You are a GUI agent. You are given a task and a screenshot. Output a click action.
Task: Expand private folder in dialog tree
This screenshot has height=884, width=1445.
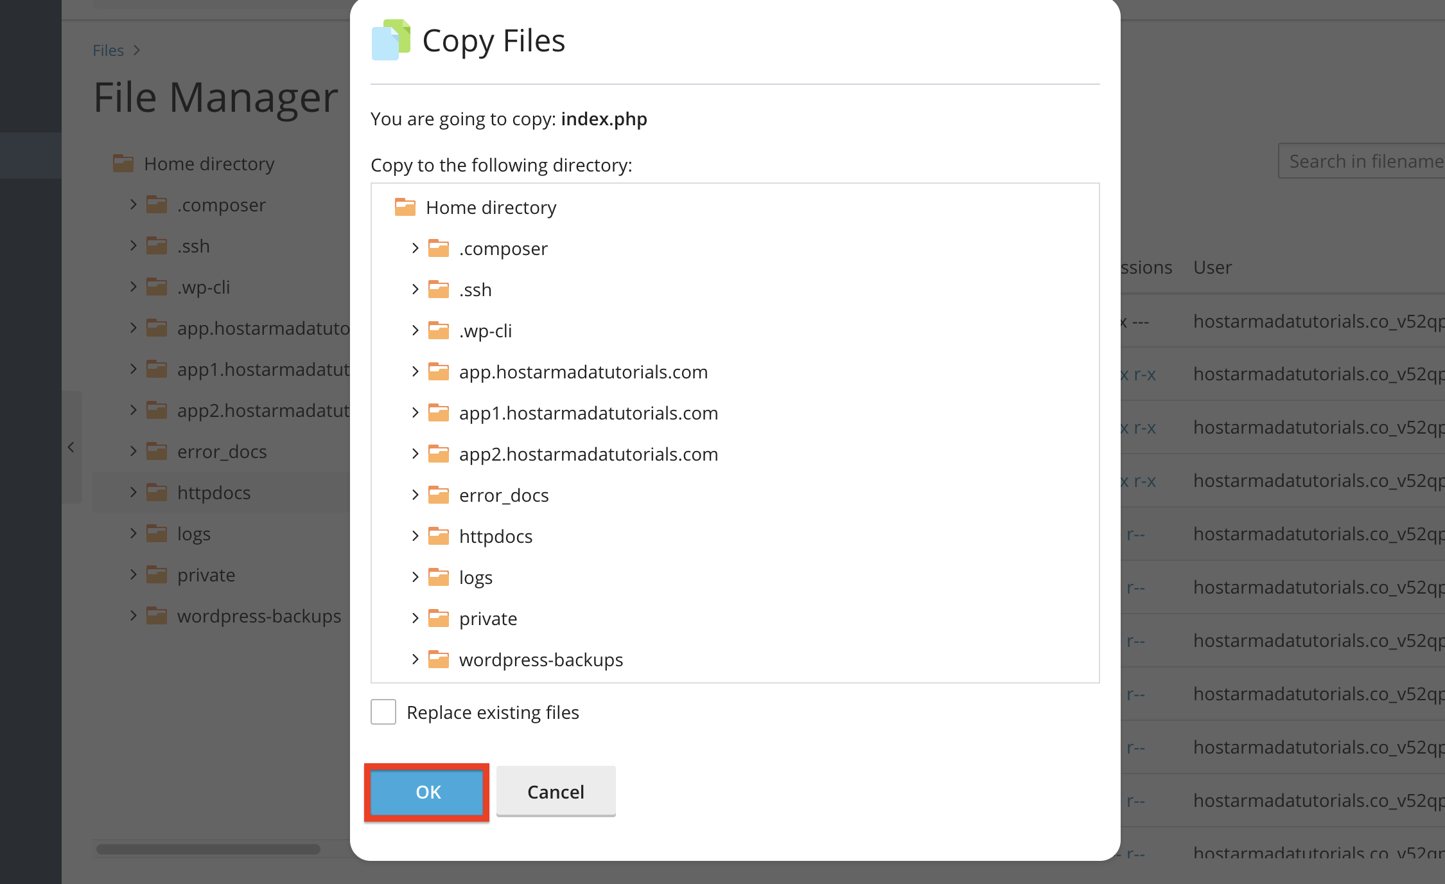click(x=415, y=618)
